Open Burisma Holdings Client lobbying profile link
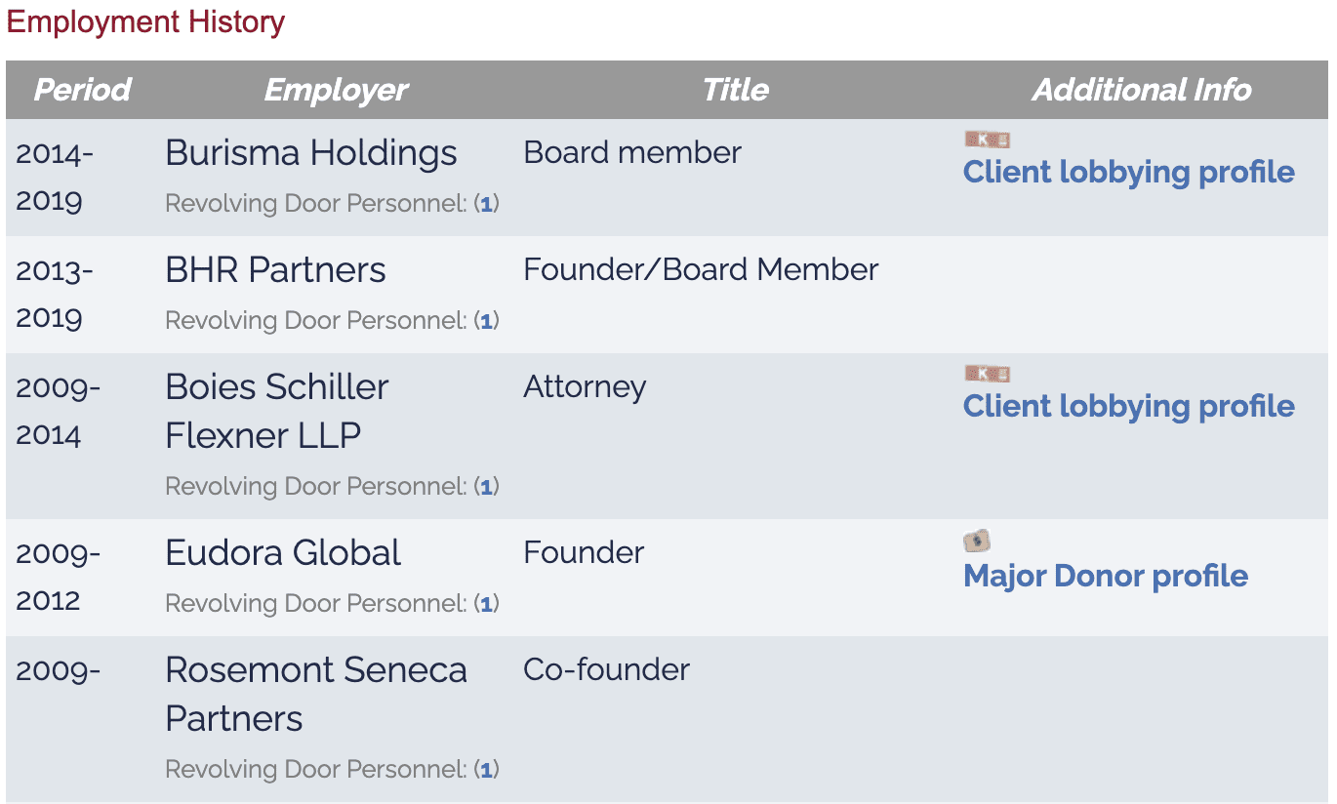 (x=1128, y=172)
